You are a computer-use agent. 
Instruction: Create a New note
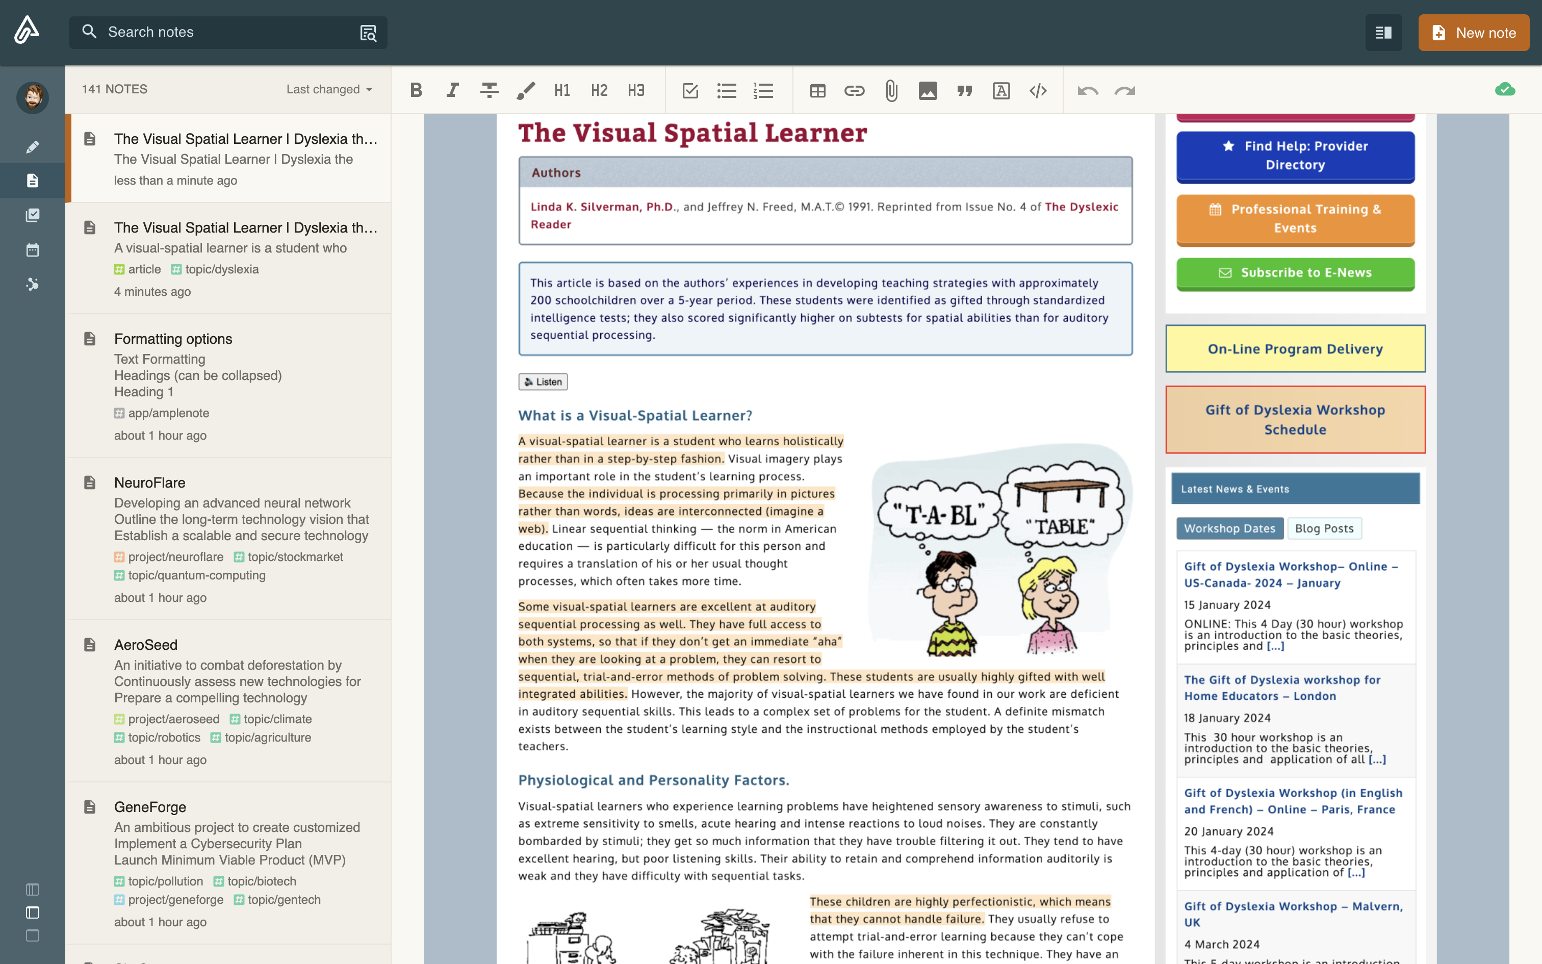(x=1474, y=32)
